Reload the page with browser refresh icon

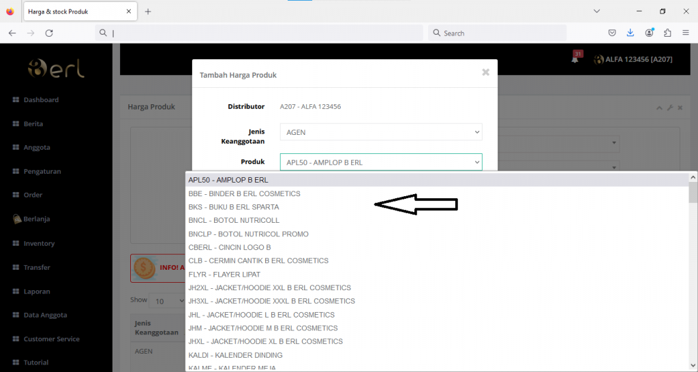click(x=49, y=33)
